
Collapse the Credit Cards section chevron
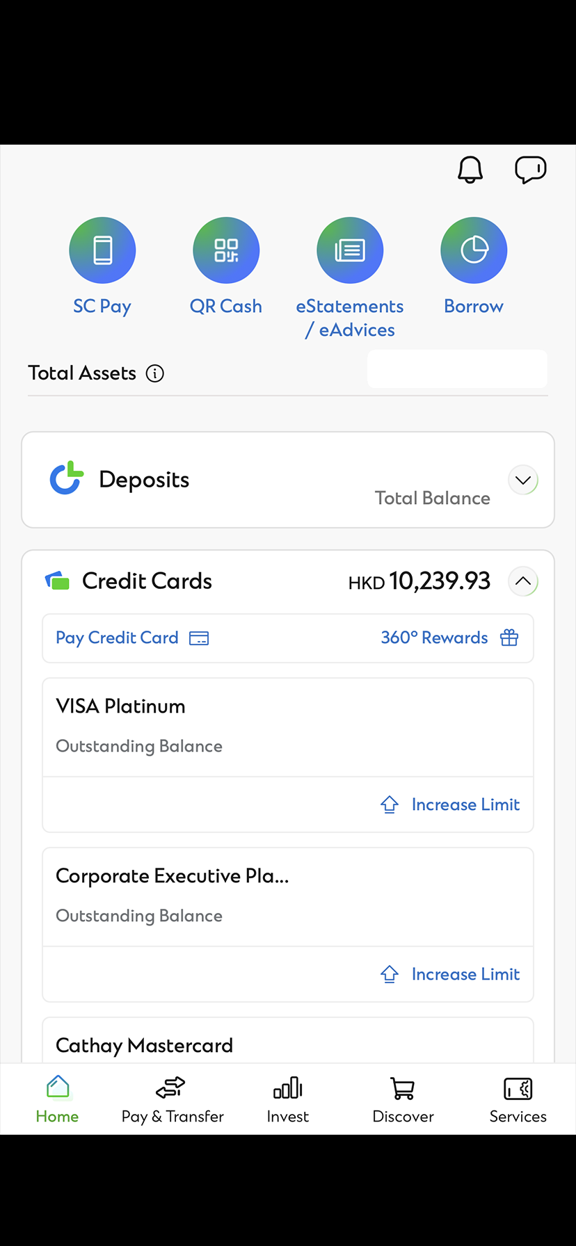click(x=523, y=581)
